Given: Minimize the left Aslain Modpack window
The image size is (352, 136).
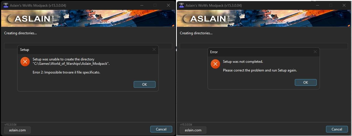Looking at the screenshot, I should [x=142, y=5].
